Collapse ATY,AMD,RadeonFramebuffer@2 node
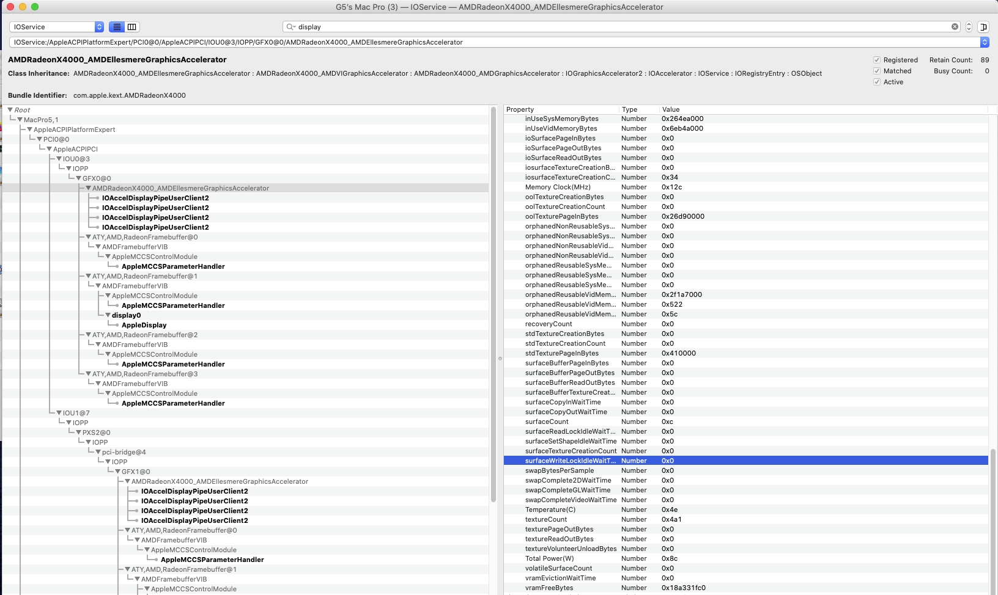The height and width of the screenshot is (595, 998). pos(88,335)
